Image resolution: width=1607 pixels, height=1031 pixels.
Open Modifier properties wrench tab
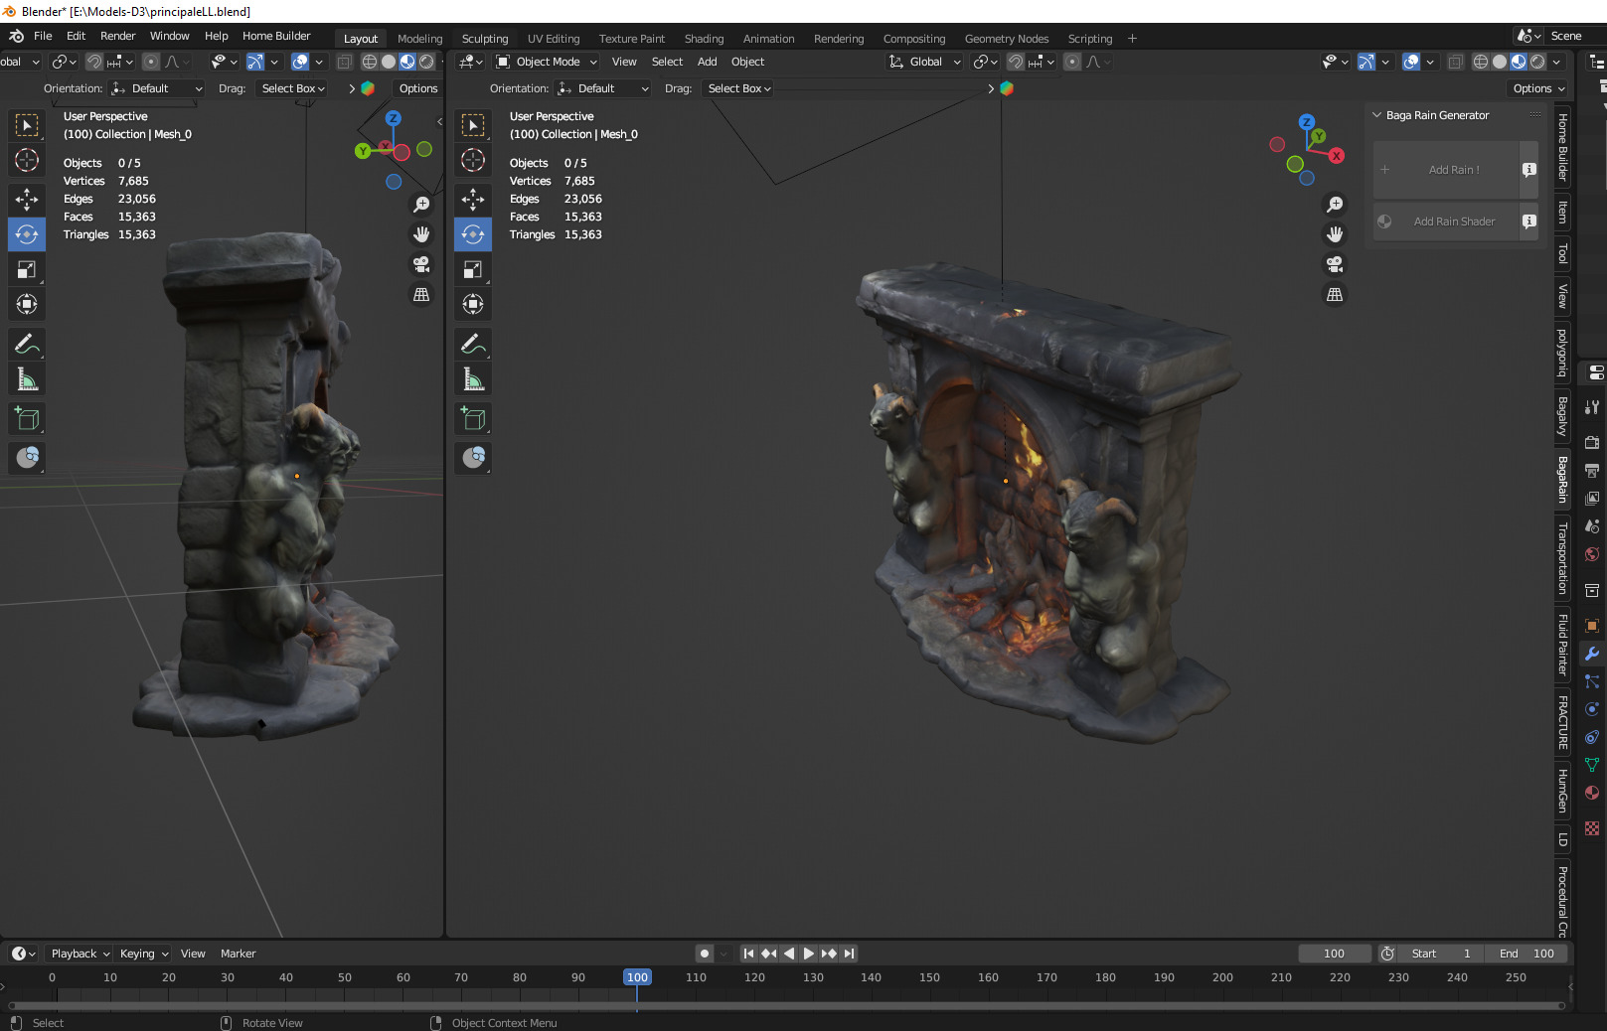[1592, 654]
